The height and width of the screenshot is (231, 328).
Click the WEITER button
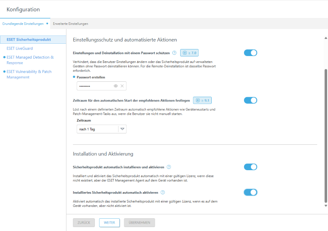tap(109, 223)
